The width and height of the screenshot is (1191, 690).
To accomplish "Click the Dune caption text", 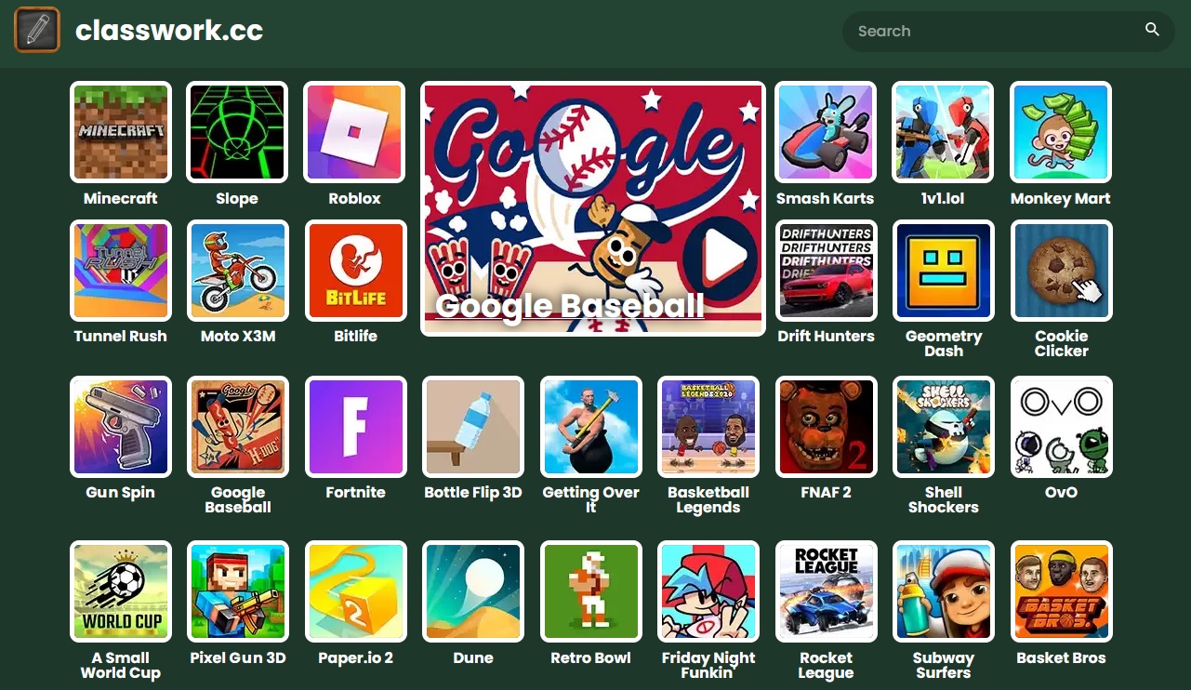I will point(472,657).
